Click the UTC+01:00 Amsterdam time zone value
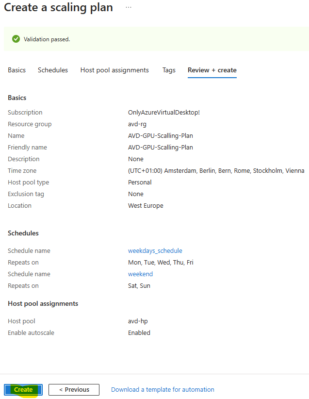This screenshot has height=399, width=309. pyautogui.click(x=216, y=170)
